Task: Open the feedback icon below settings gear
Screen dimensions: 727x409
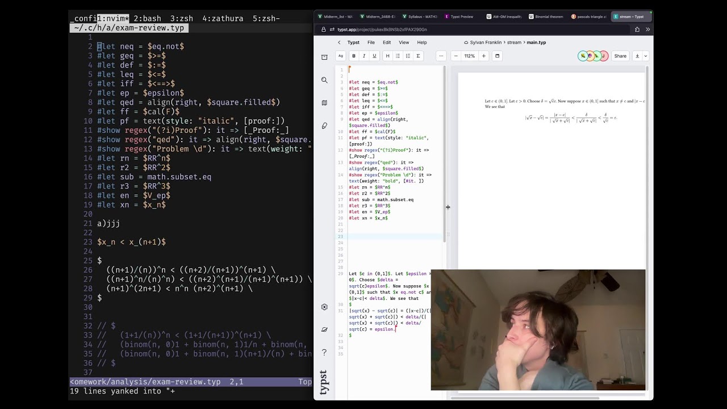Action: (324, 329)
